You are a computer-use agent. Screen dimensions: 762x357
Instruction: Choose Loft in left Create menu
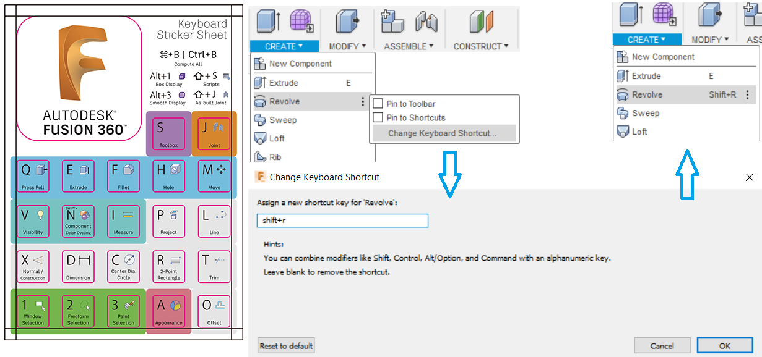(x=313, y=138)
